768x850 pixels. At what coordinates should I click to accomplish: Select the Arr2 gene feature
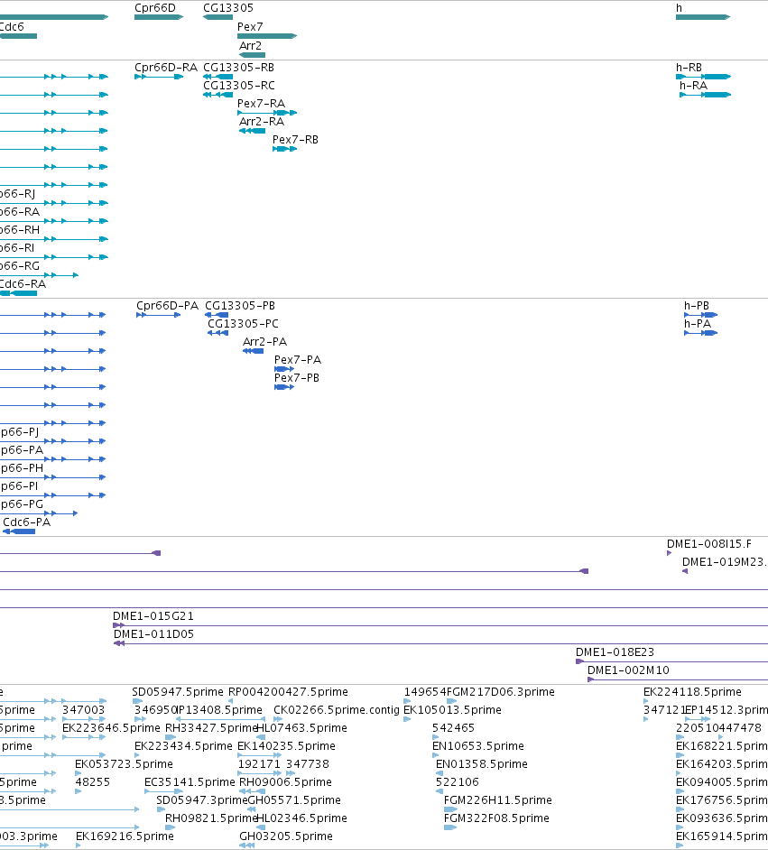(252, 55)
